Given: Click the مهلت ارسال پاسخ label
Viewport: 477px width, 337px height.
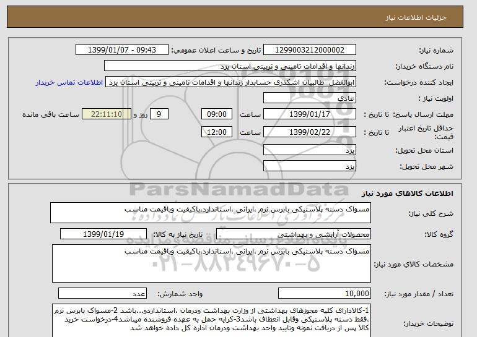Looking at the screenshot, I should pos(423,114).
